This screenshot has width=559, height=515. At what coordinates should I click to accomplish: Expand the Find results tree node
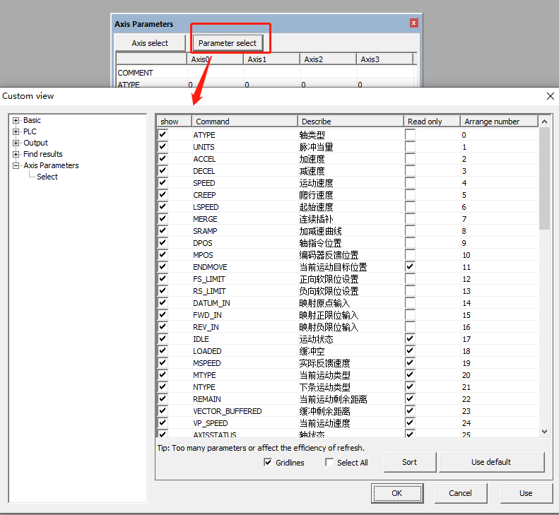click(x=16, y=154)
